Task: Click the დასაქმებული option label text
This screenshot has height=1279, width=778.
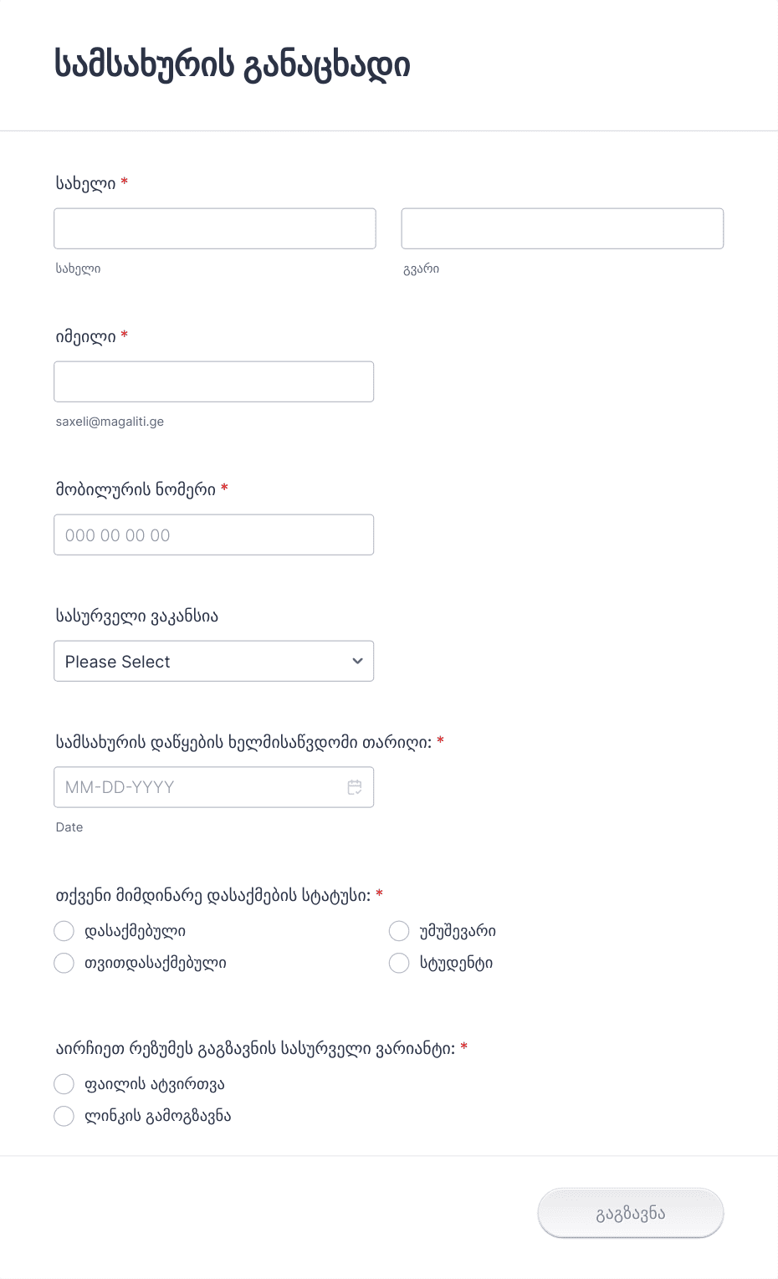Action: [x=135, y=931]
